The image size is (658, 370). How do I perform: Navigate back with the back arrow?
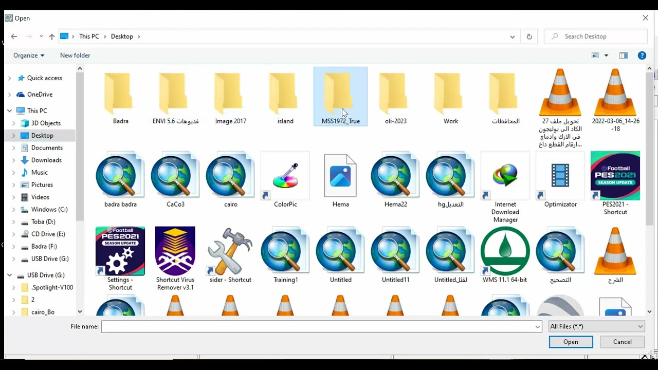[x=14, y=36]
